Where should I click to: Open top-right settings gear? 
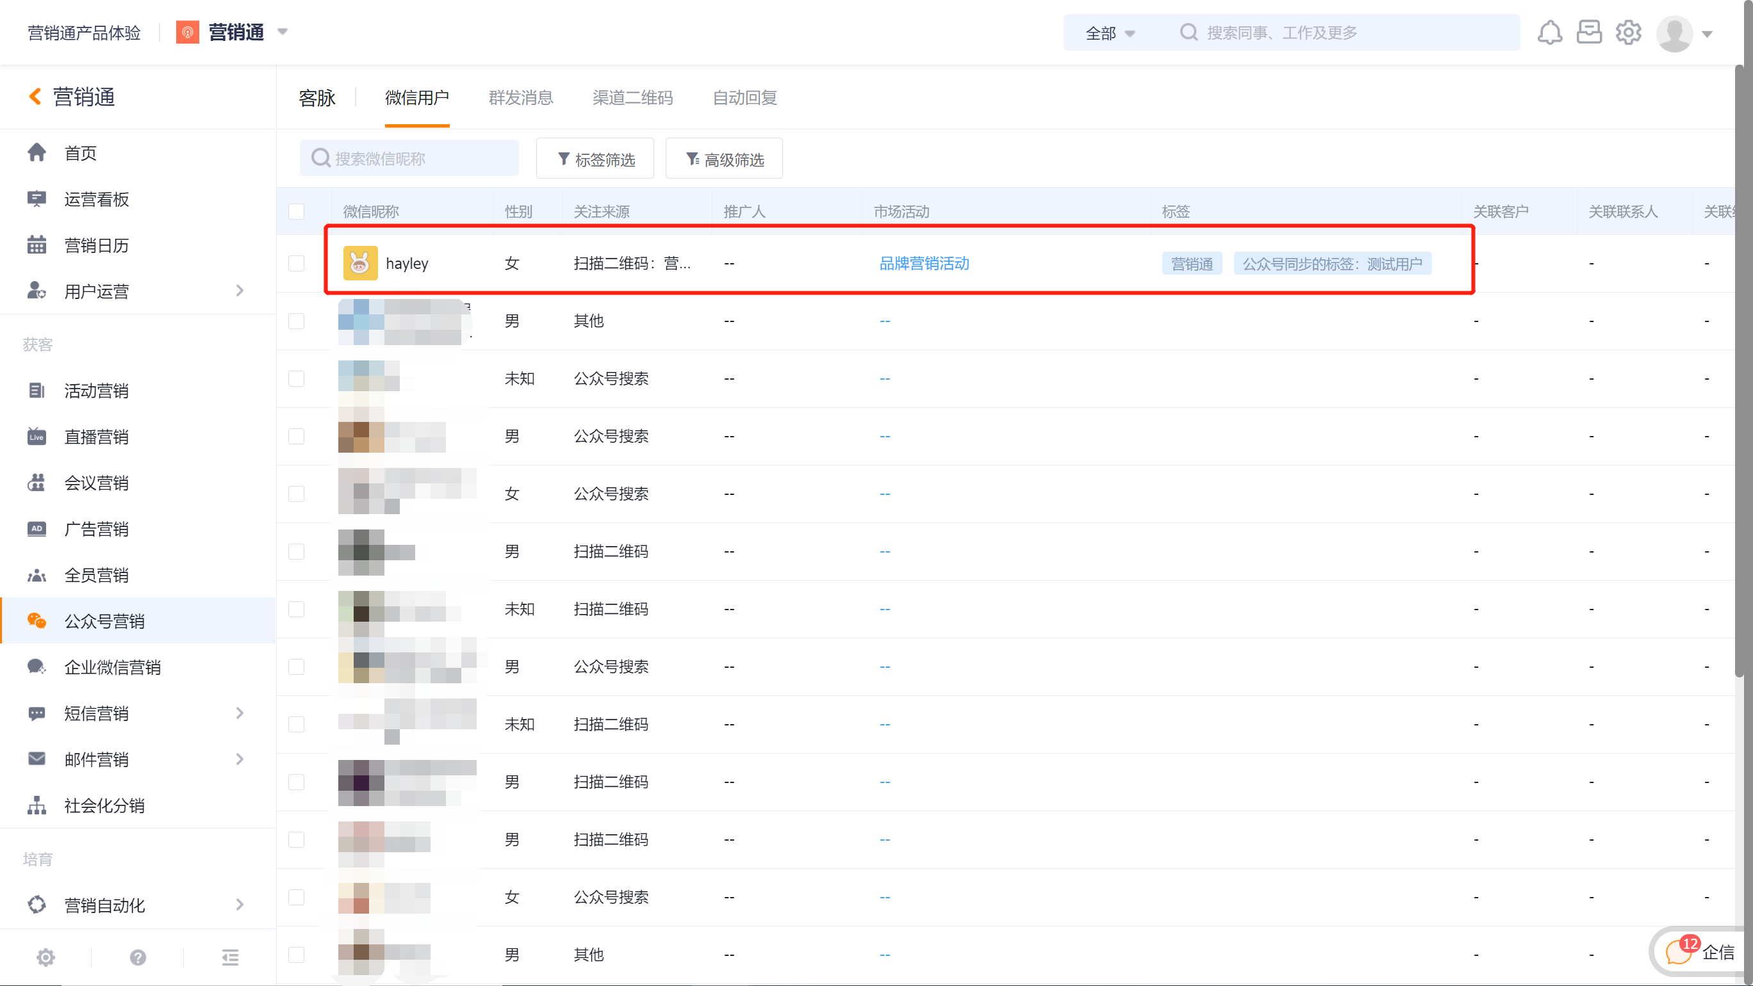coord(1629,32)
